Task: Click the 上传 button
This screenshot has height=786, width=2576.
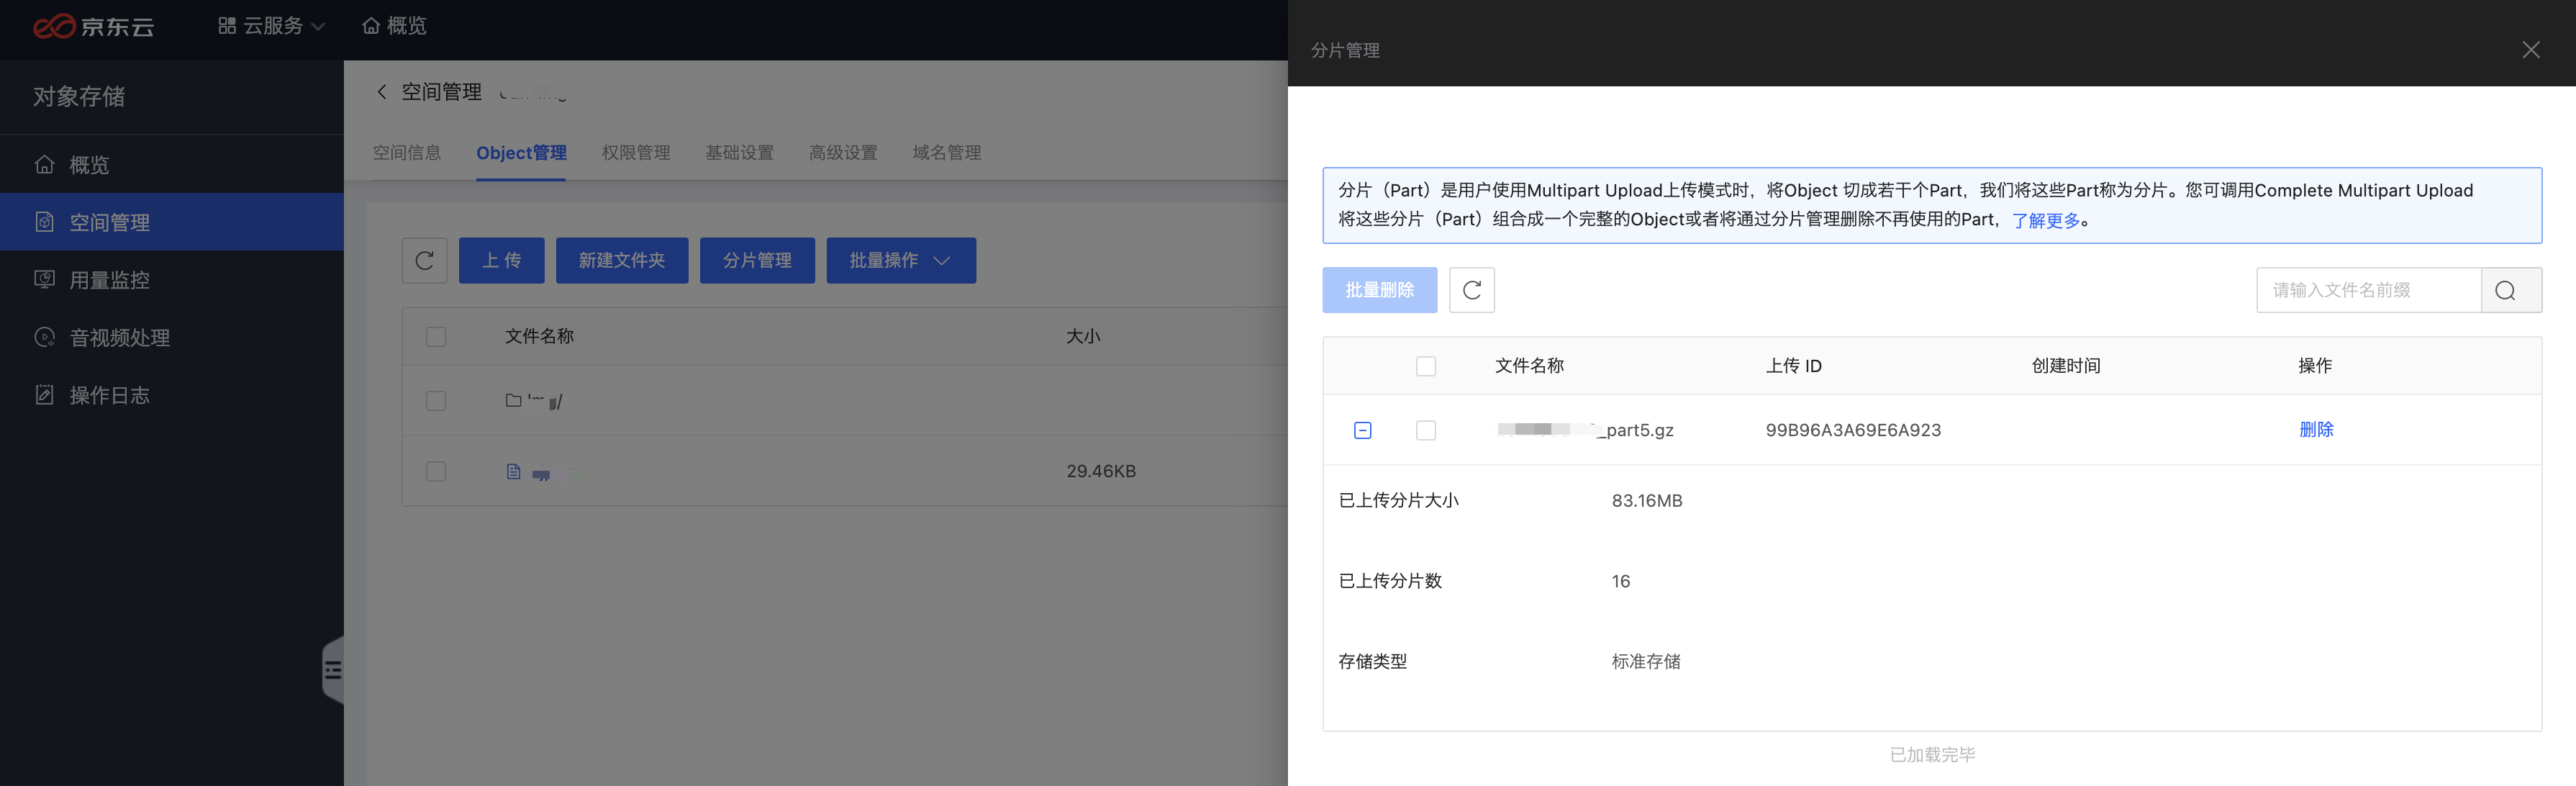Action: (502, 261)
